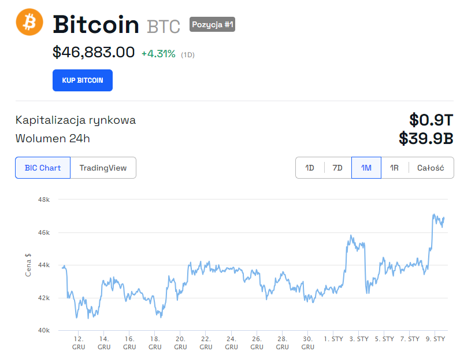Click the orange Bitcoin logo icon

click(x=29, y=23)
